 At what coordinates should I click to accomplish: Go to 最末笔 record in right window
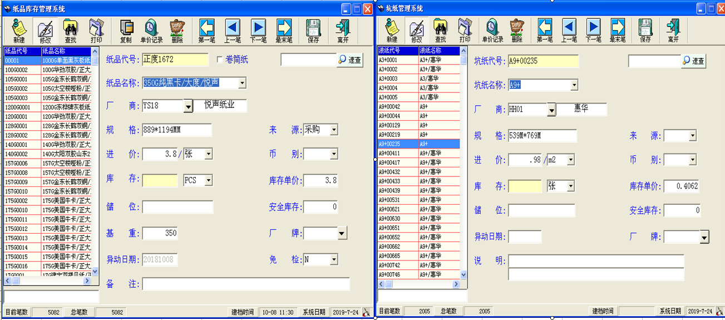coord(618,29)
